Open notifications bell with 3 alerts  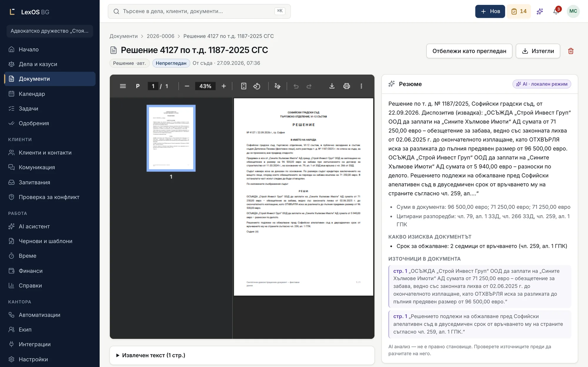(x=556, y=11)
